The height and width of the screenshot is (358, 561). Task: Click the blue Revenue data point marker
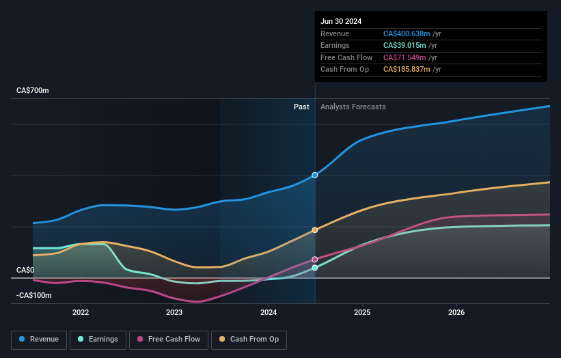pyautogui.click(x=315, y=176)
